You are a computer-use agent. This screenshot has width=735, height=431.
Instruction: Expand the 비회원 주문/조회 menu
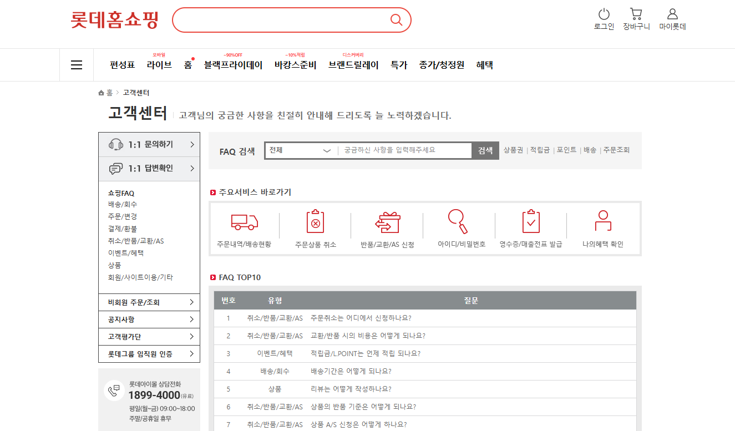149,302
